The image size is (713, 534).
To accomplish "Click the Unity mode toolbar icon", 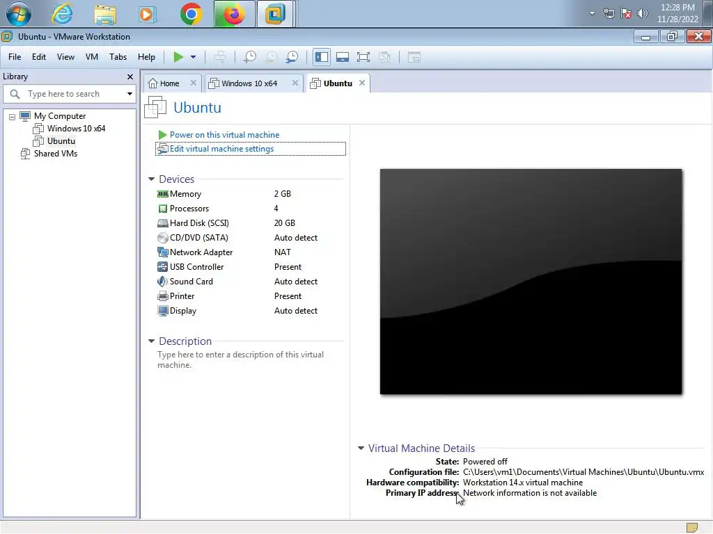I will pyautogui.click(x=384, y=57).
